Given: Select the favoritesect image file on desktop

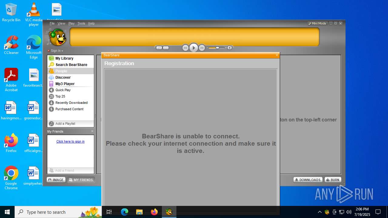Looking at the screenshot, I should click(34, 78).
